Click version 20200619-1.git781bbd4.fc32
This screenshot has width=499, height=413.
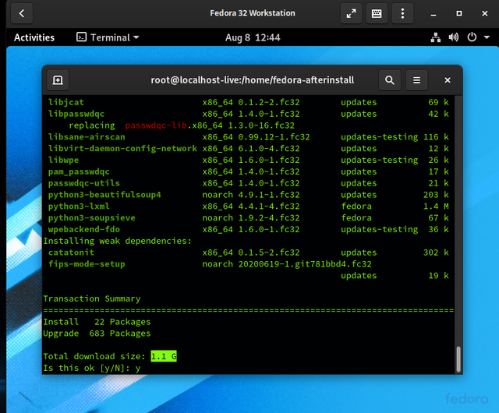[x=305, y=264]
